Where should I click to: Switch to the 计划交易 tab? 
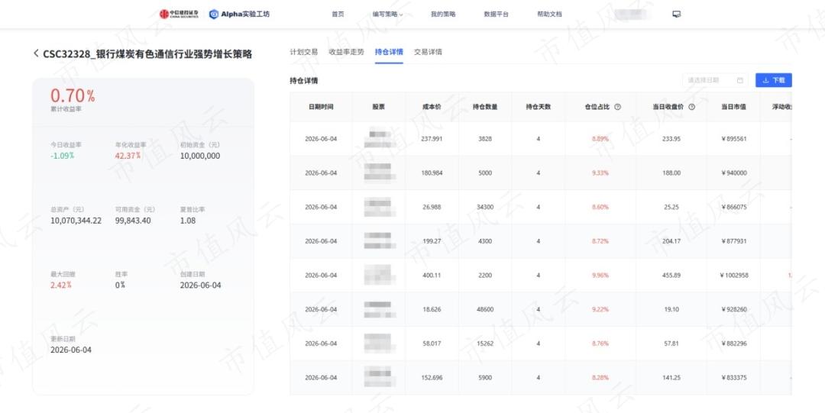pos(303,52)
